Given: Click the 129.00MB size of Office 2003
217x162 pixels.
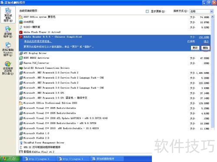Looking at the screenshot, I should click(x=204, y=103).
